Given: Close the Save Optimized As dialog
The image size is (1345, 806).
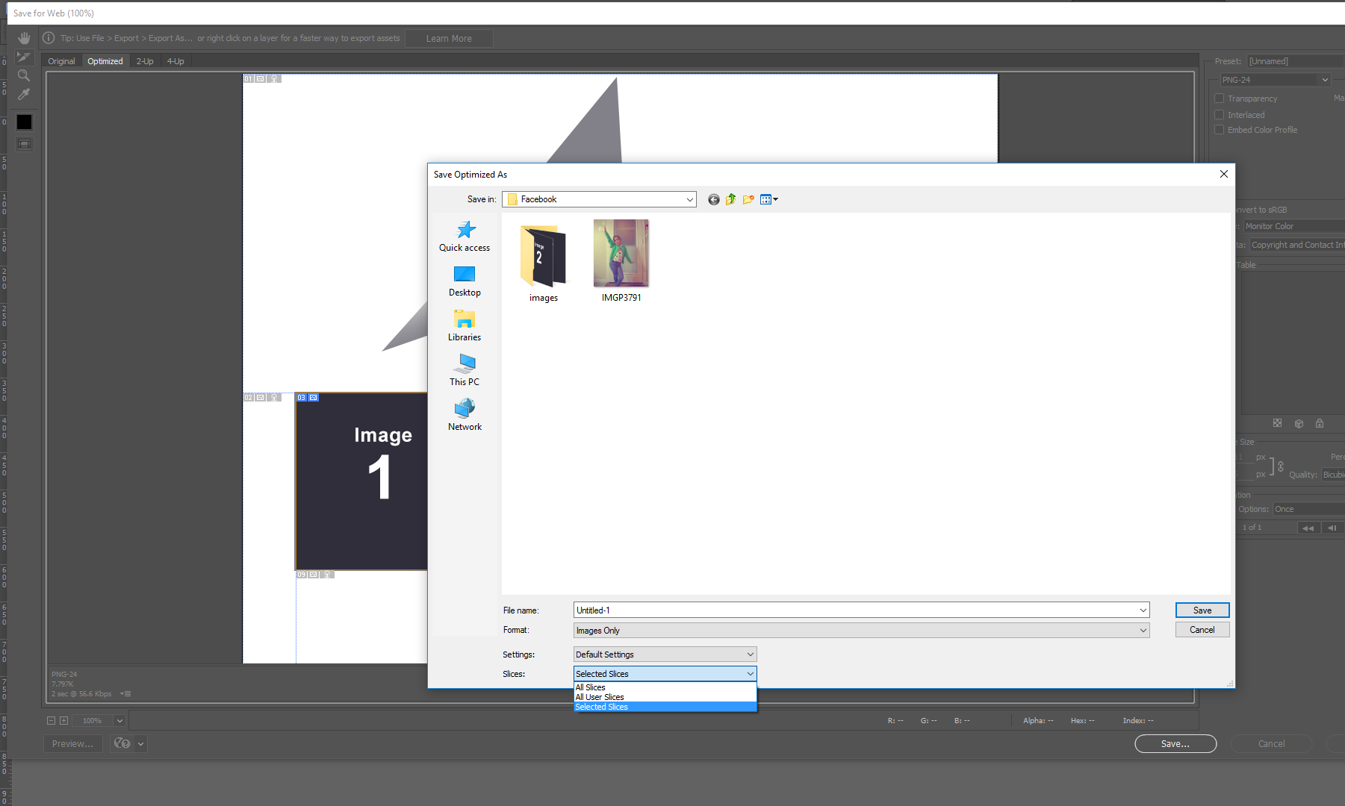Looking at the screenshot, I should coord(1223,174).
